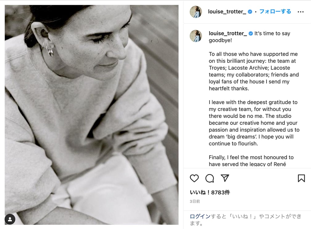Click the 'It's time to say goodbye!' caption

click(x=250, y=37)
